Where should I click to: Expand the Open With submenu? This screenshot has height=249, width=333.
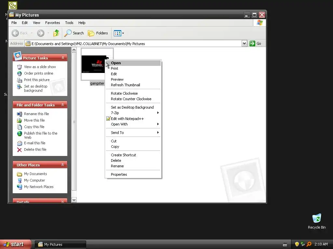133,124
